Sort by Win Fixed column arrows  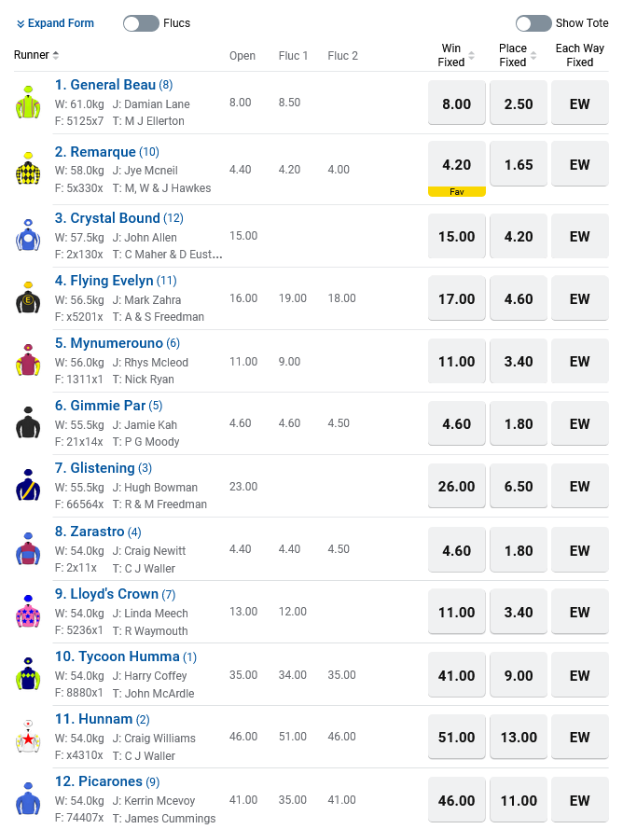(472, 56)
